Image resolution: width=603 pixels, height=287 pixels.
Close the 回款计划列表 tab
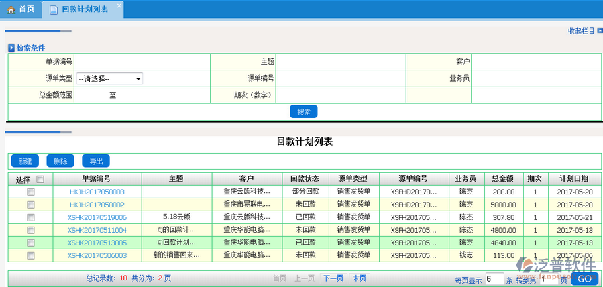click(x=119, y=6)
